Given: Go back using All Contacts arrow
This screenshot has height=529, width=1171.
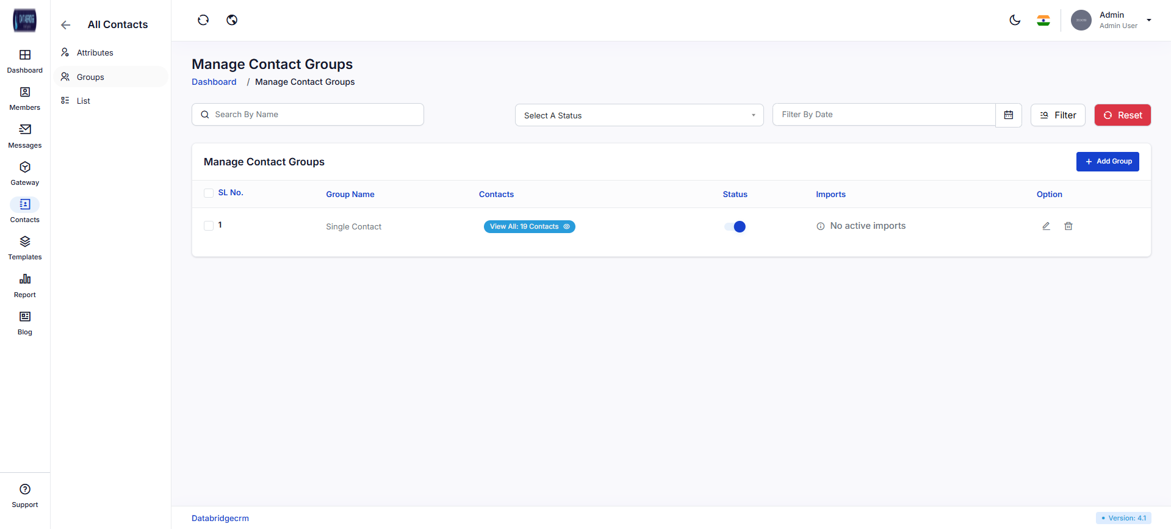Looking at the screenshot, I should [66, 25].
